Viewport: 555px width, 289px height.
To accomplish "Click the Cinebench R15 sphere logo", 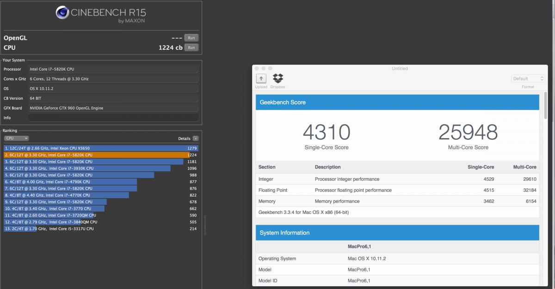I will coord(62,13).
